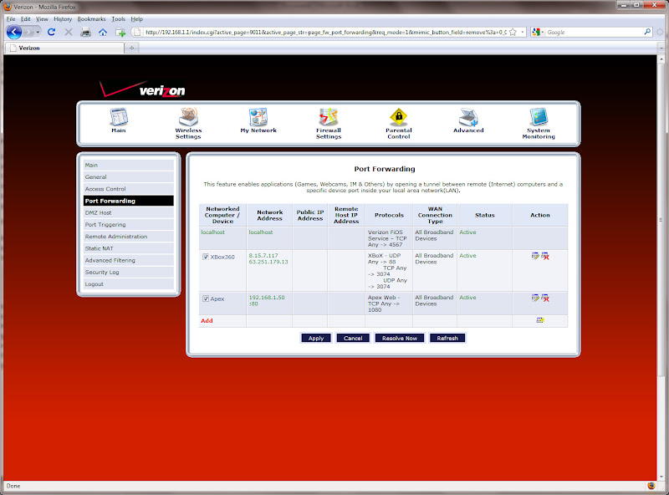Toggle the Apex rule checkbox
Image resolution: width=669 pixels, height=495 pixels.
206,299
